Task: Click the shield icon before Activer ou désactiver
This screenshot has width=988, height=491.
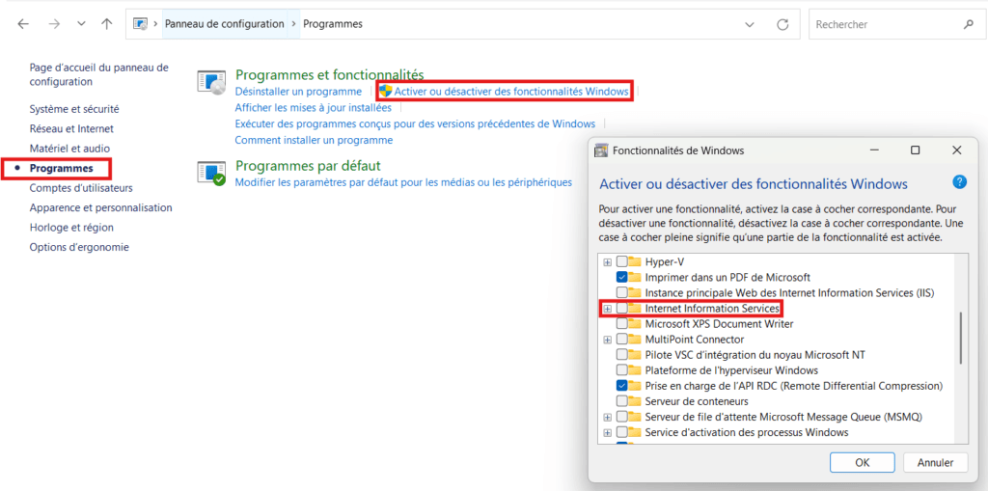Action: pyautogui.click(x=386, y=92)
